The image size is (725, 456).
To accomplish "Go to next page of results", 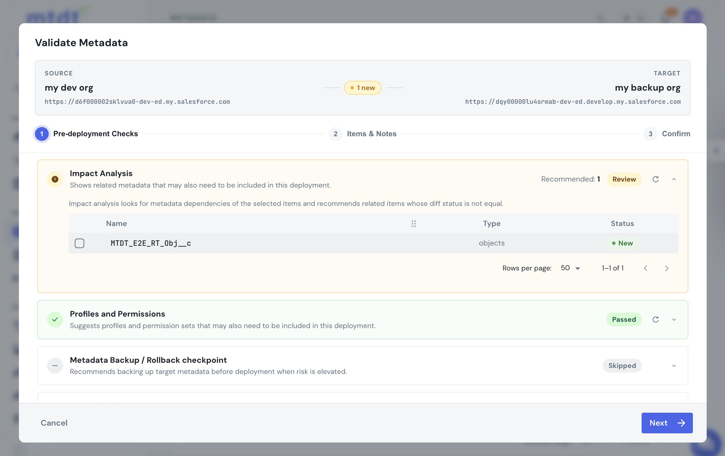I will pyautogui.click(x=667, y=268).
